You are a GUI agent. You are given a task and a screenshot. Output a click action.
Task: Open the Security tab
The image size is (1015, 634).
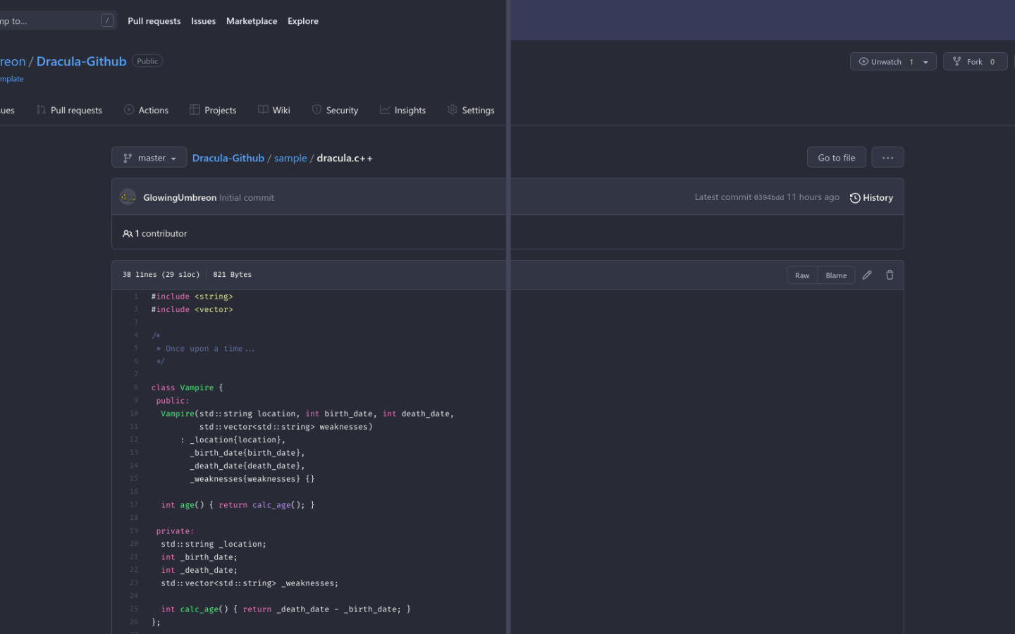[x=335, y=110]
